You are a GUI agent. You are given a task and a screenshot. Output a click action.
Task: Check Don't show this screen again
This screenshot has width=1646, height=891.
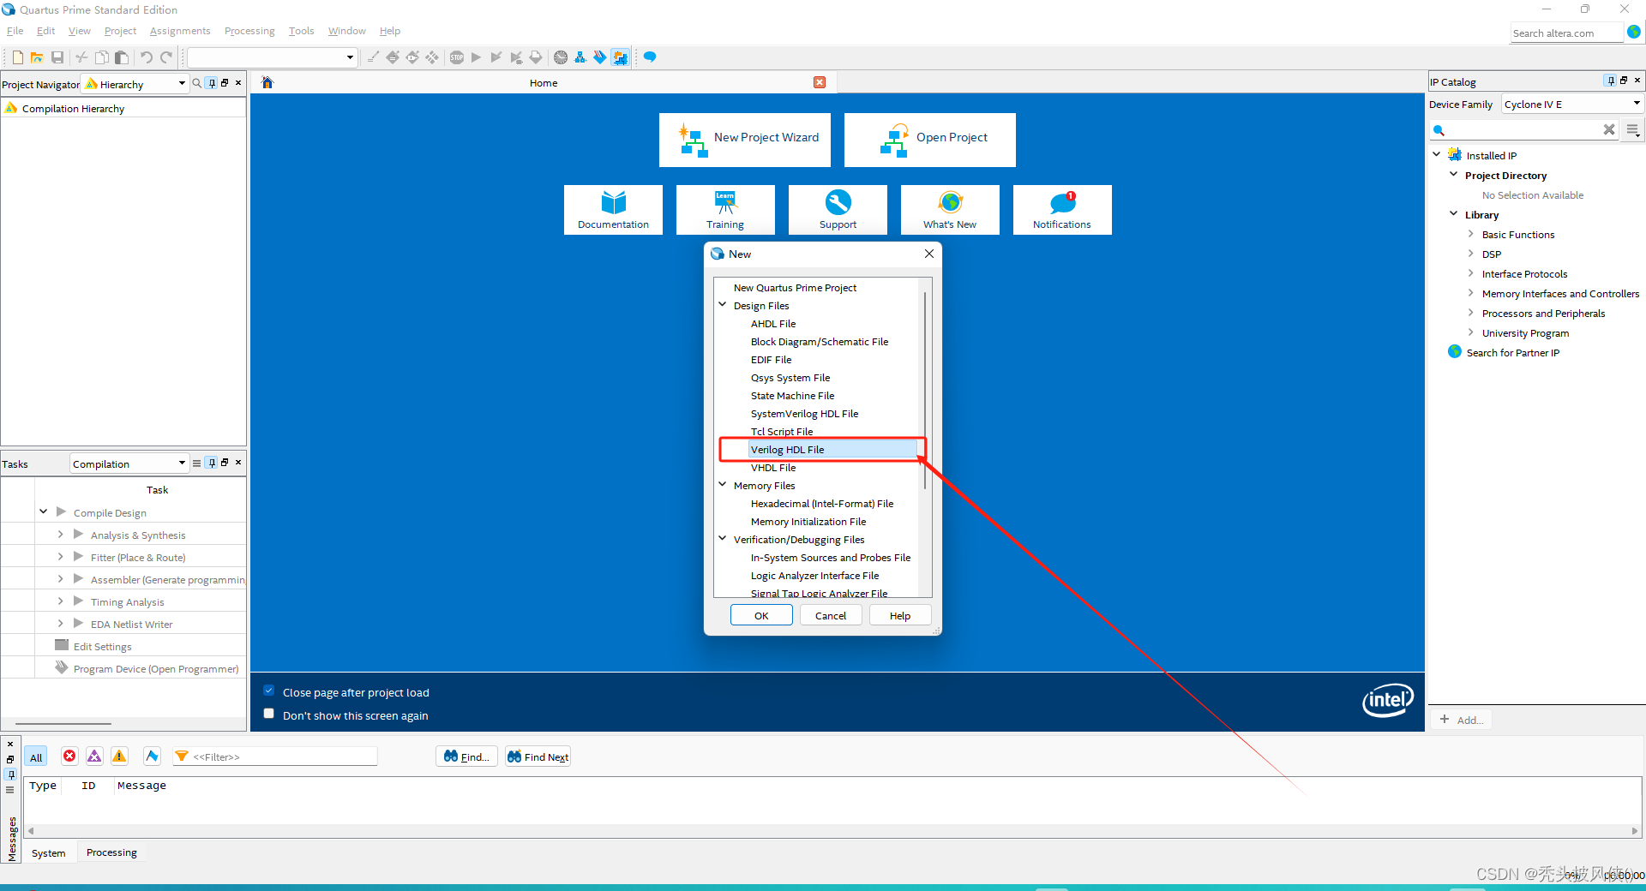pyautogui.click(x=269, y=714)
